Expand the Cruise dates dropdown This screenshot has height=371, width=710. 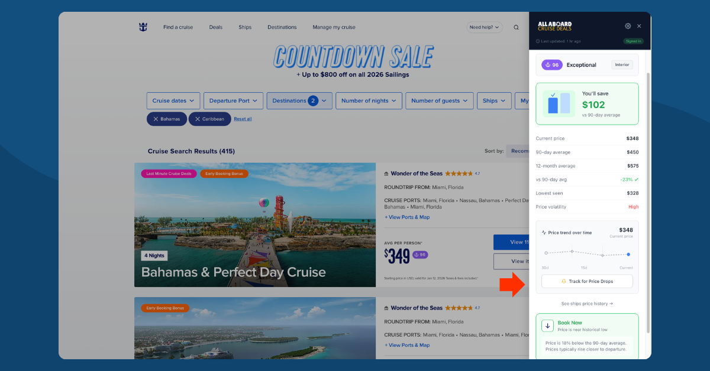pyautogui.click(x=173, y=101)
